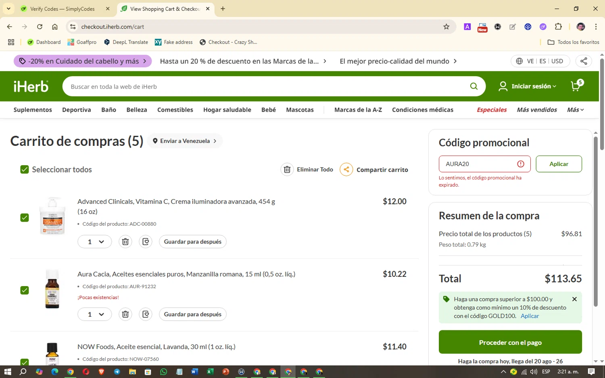Open Comestibles category menu
Viewport: 605px width, 378px height.
click(x=175, y=110)
